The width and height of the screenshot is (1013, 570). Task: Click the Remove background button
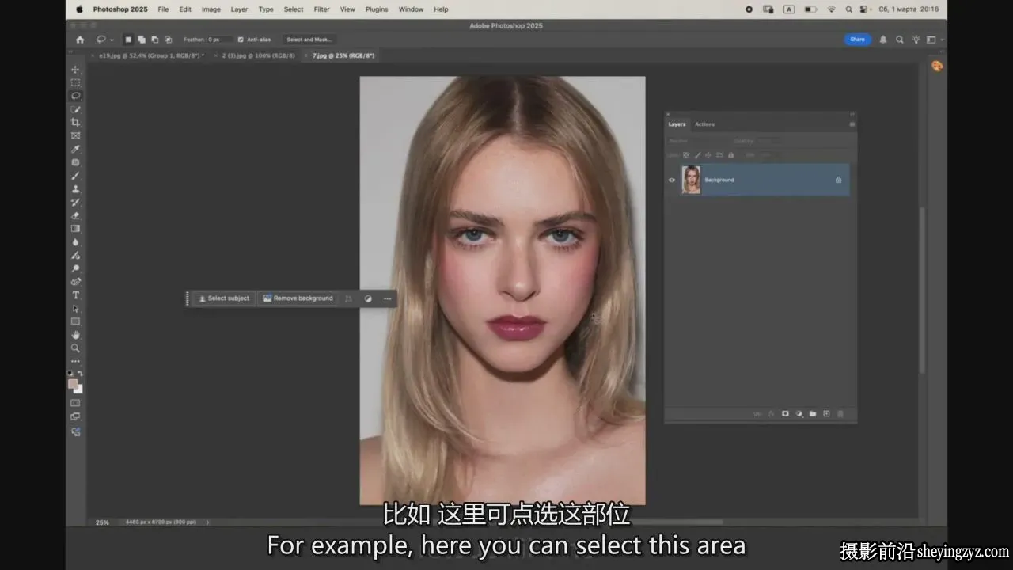pyautogui.click(x=298, y=298)
